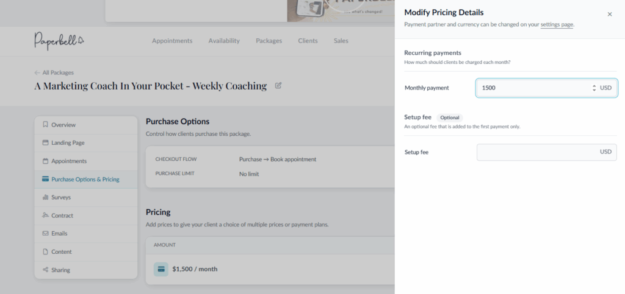Image resolution: width=625 pixels, height=294 pixels.
Task: Click the $1,500 / month price row
Action: point(270,270)
